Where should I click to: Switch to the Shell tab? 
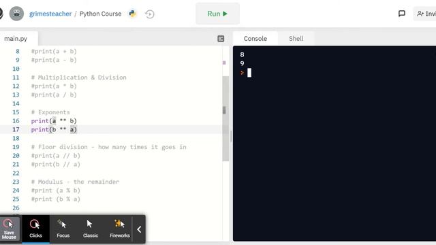(296, 39)
